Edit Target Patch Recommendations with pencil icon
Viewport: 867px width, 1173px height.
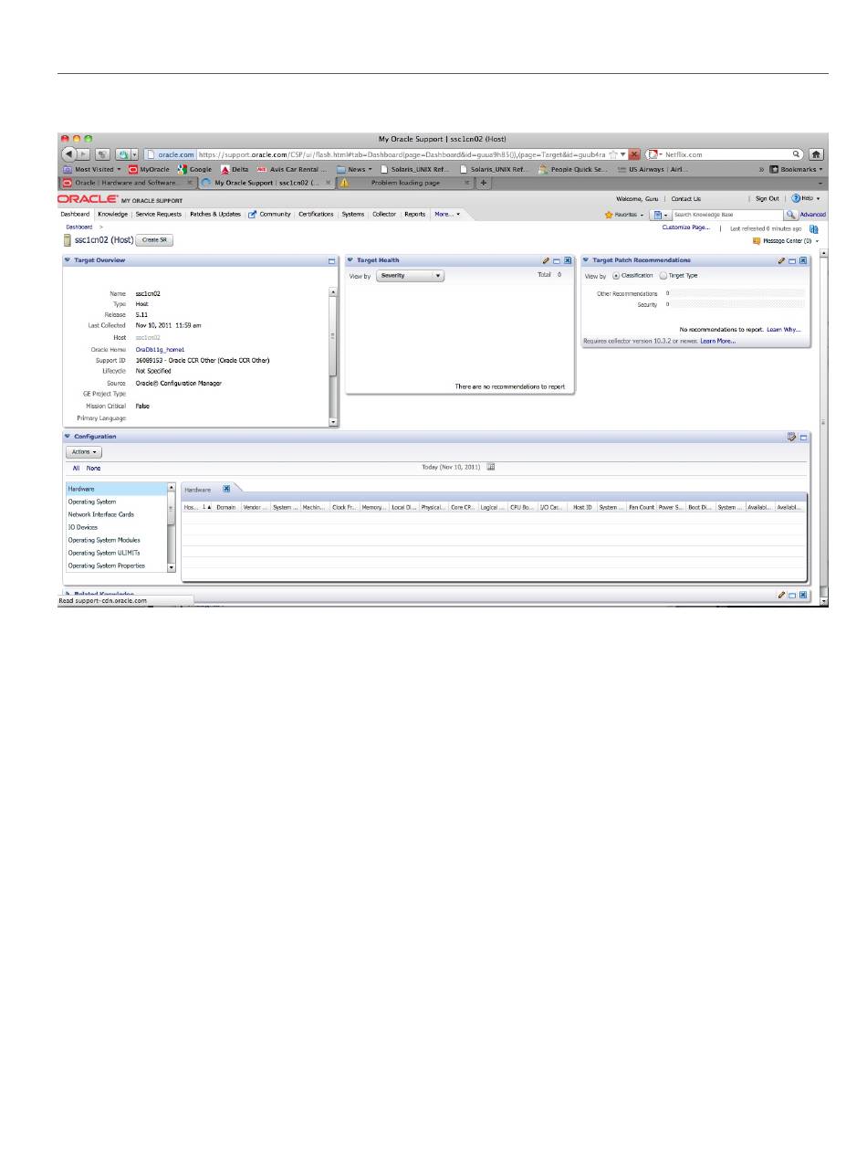click(781, 260)
